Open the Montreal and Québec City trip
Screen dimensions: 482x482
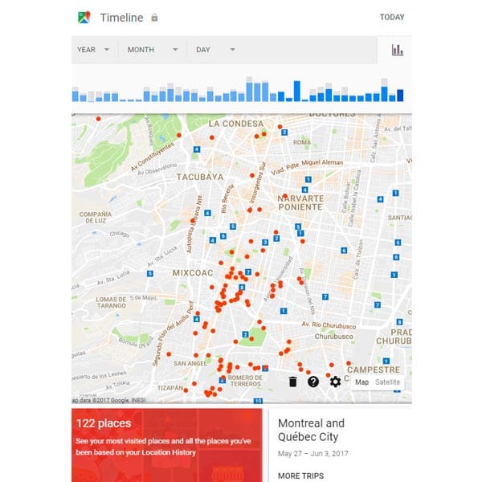pyautogui.click(x=311, y=430)
